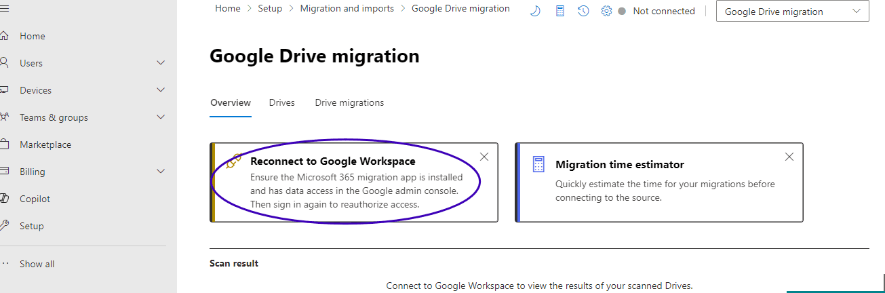
Task: Toggle dark mode with the moon icon
Action: pos(535,11)
